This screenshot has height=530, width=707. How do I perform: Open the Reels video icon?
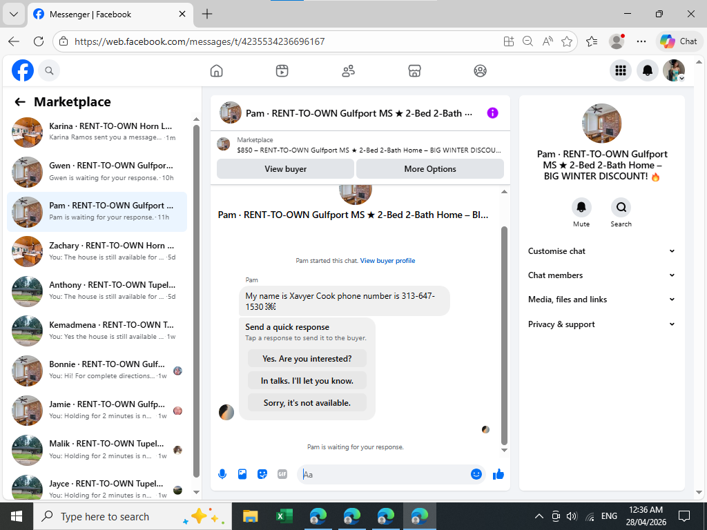tap(282, 71)
